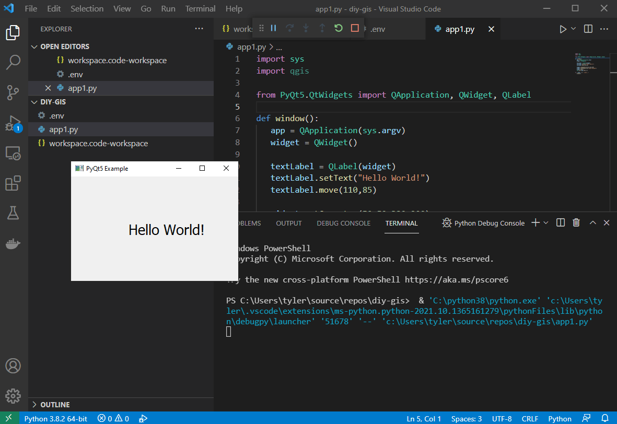Open the Run and Debug sidebar icon
Viewport: 617px width, 424px height.
(13, 124)
